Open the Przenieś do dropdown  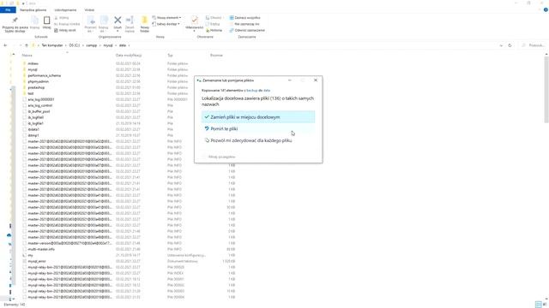tap(90, 24)
